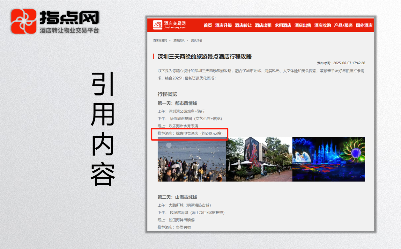401x249 pixels.
Task: Click the 酒店交易网 house logo icon
Action: pos(158,25)
